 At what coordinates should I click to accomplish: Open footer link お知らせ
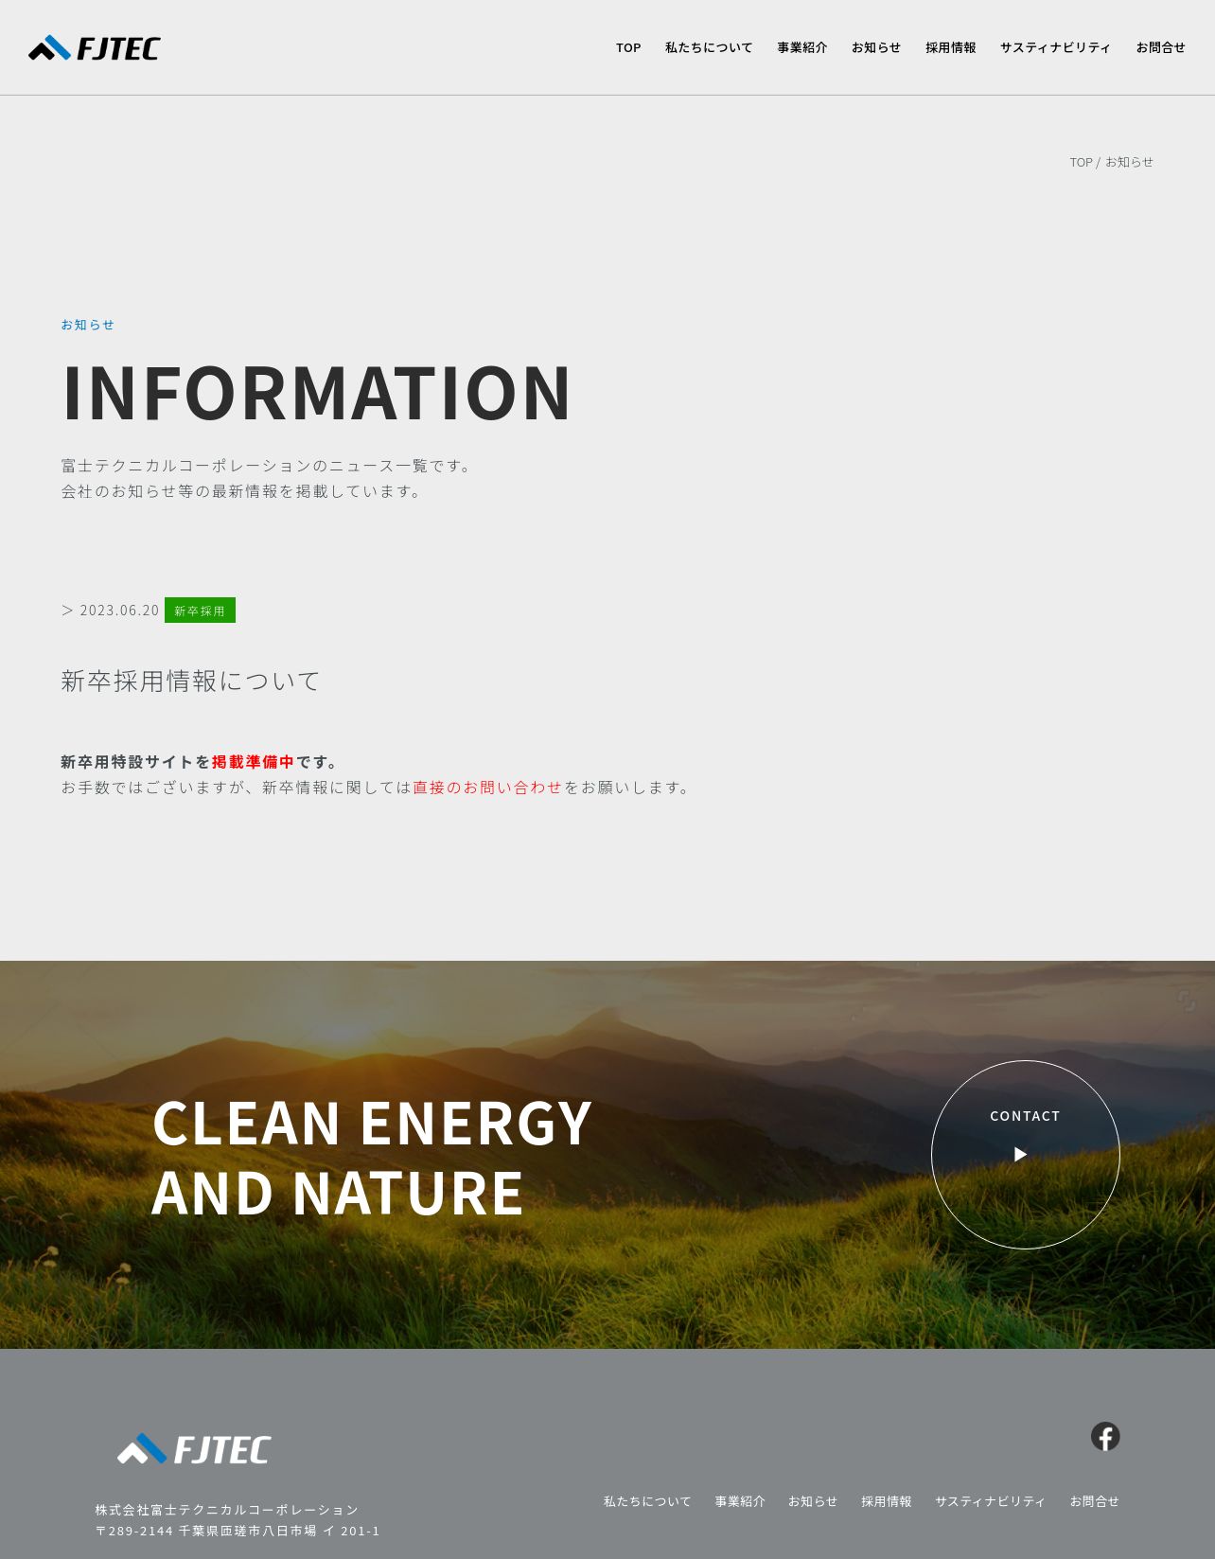(x=813, y=1501)
